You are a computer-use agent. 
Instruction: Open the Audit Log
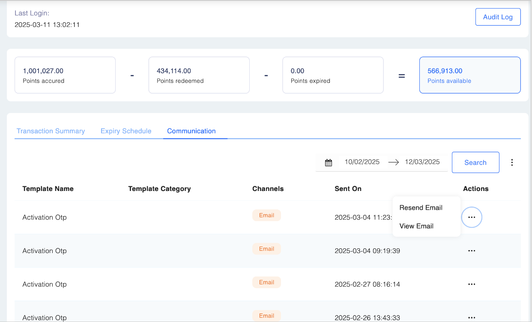(498, 17)
